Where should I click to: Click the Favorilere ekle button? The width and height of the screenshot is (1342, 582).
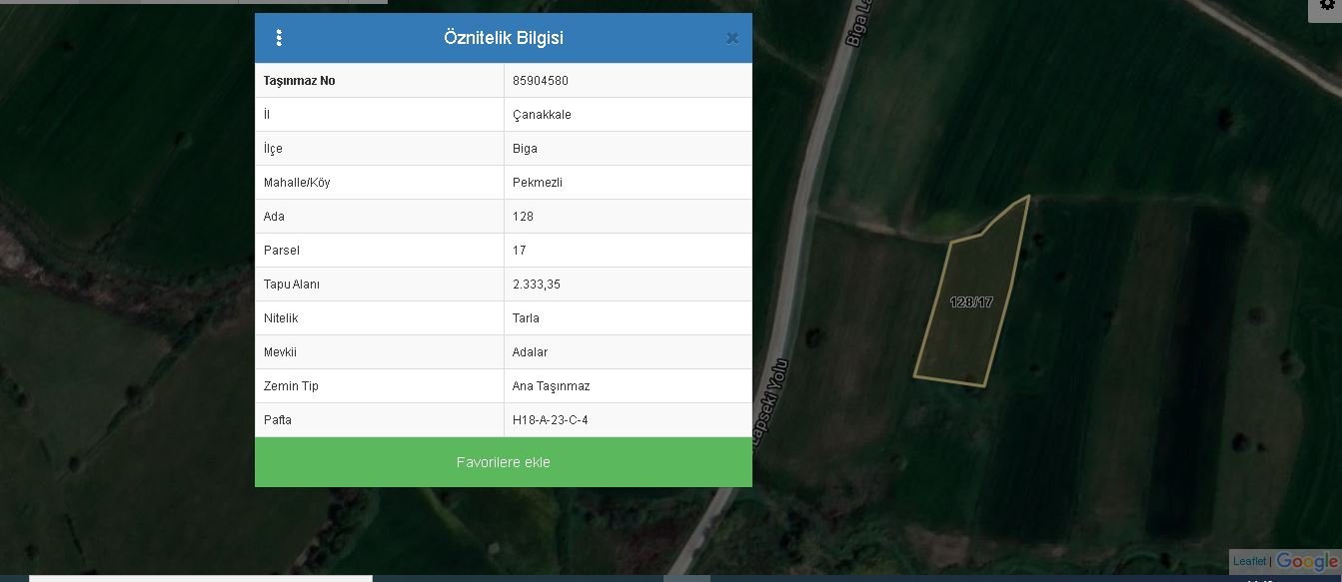pyautogui.click(x=503, y=462)
